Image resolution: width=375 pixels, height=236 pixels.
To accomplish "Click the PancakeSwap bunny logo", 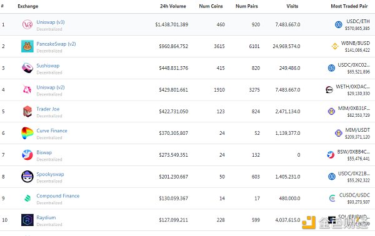I will (x=27, y=46).
